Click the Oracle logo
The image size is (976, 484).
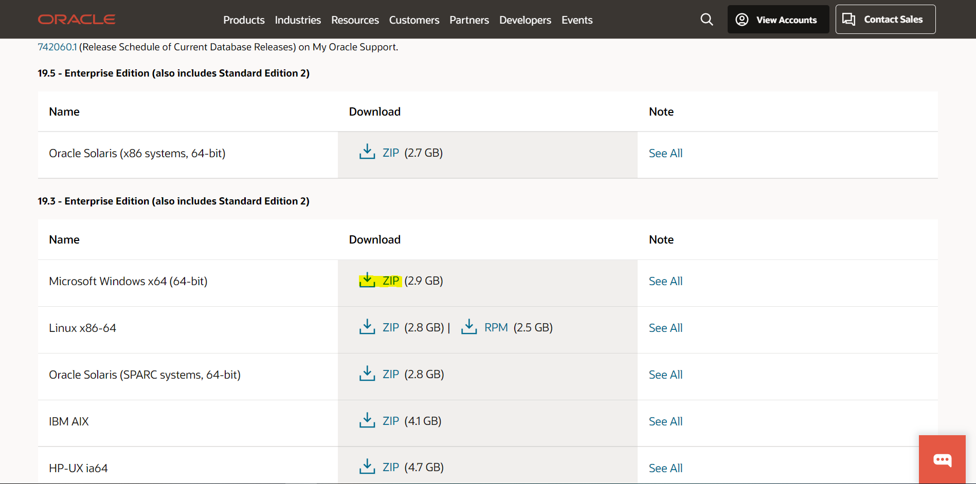coord(77,20)
